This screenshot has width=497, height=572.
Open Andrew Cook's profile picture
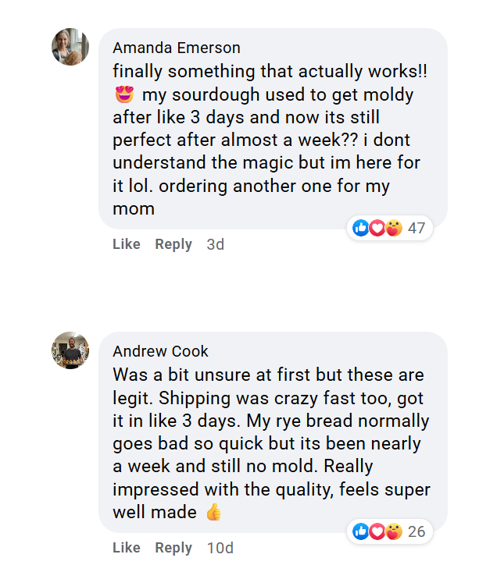(70, 350)
